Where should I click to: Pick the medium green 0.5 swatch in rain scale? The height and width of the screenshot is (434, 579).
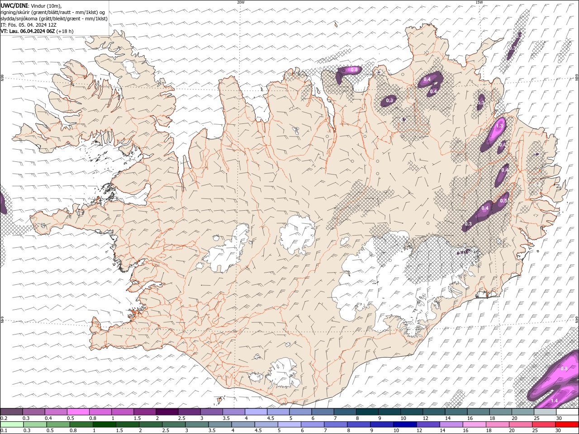point(58,425)
